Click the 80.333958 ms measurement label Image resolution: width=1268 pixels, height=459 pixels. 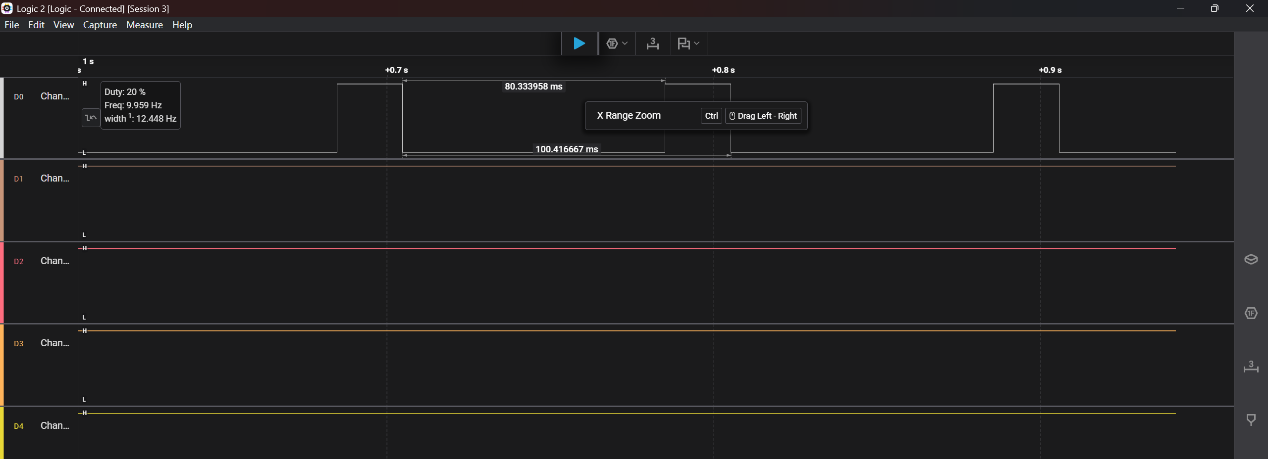click(x=533, y=87)
